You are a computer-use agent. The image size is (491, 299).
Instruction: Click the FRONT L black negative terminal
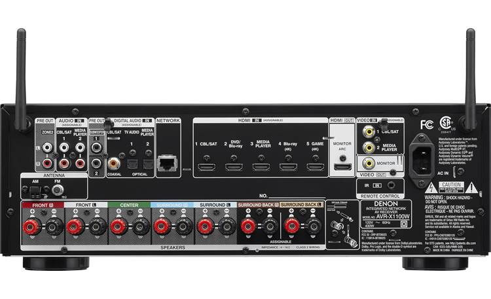(x=98, y=226)
